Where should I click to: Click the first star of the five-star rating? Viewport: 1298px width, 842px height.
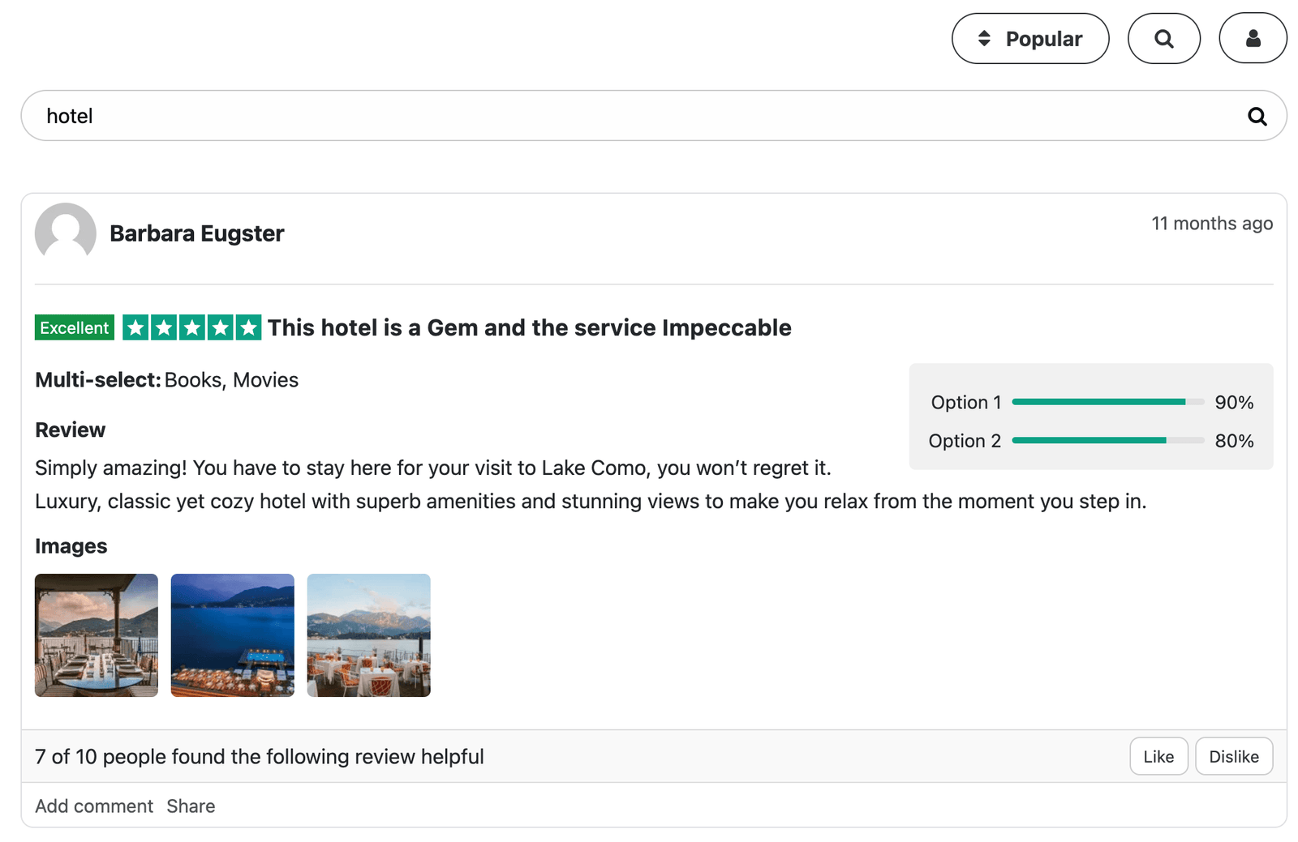[x=137, y=327]
